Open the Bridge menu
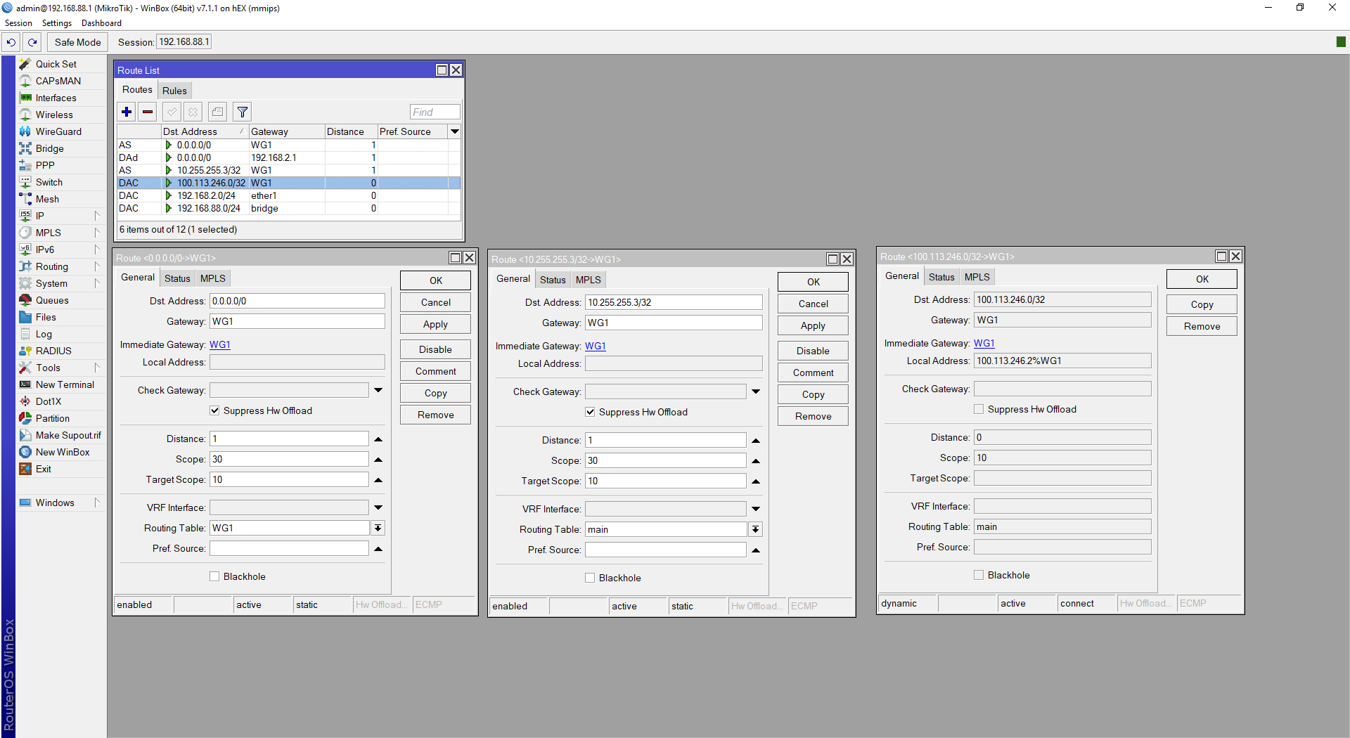The width and height of the screenshot is (1350, 738). coord(49,148)
